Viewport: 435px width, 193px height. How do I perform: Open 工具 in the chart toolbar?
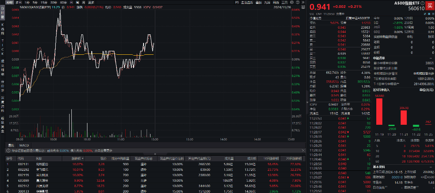pos(286,2)
